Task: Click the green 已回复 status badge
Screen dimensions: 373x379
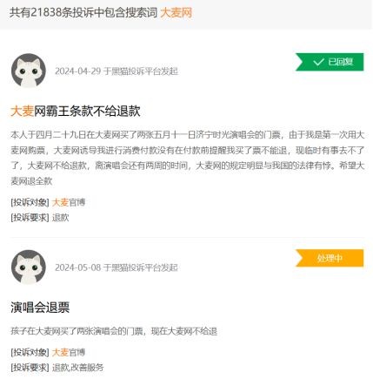Action: click(x=330, y=62)
